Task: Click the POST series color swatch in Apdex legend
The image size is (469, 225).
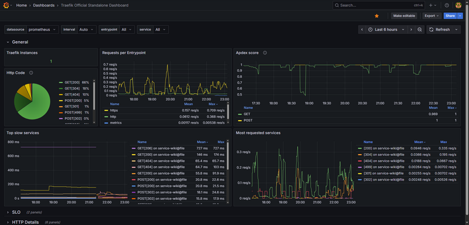Action: pos(240,121)
